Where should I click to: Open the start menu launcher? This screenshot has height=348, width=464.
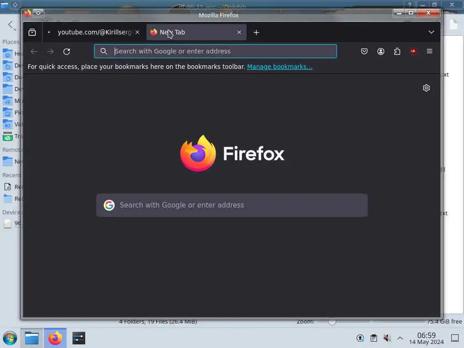point(10,338)
